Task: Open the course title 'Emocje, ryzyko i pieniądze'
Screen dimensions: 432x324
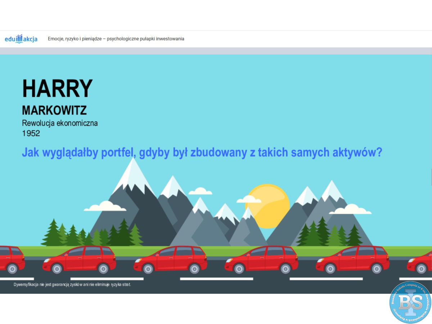Action: click(x=116, y=39)
